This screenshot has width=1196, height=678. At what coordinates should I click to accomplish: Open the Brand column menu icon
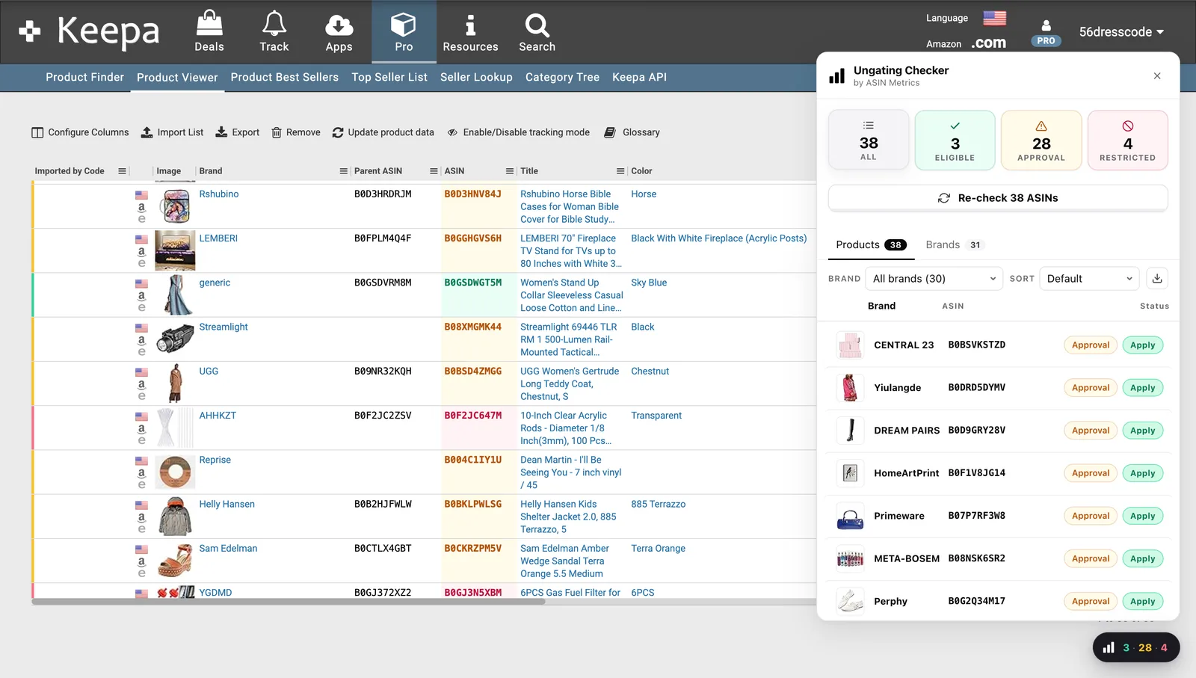[x=344, y=171]
